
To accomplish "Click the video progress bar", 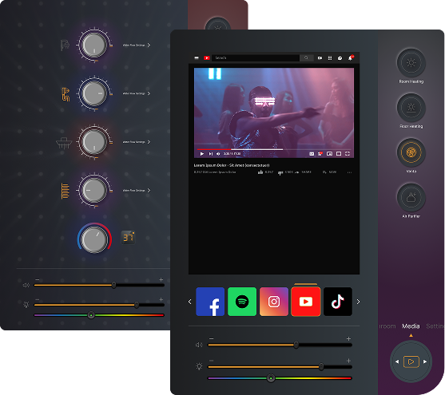I will tap(274, 149).
